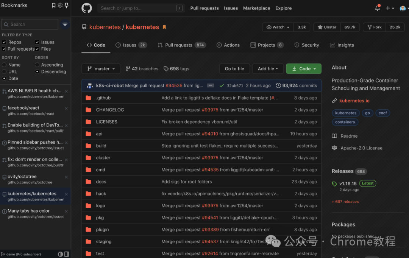Open the Insights tab
This screenshot has height=258, width=409.
[x=342, y=45]
